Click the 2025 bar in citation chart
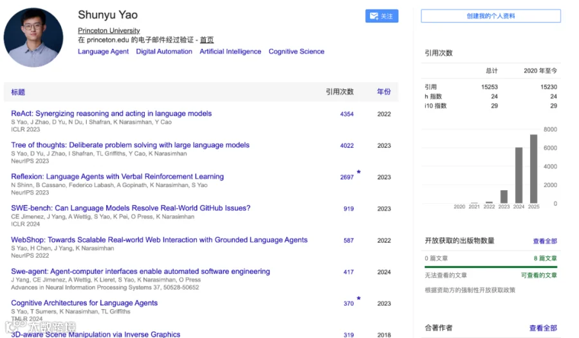Viewport: 579px width, 338px height. click(533, 169)
